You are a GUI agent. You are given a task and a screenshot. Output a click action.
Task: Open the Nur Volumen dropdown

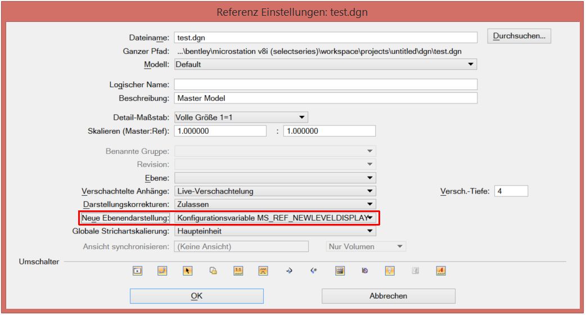pyautogui.click(x=366, y=246)
